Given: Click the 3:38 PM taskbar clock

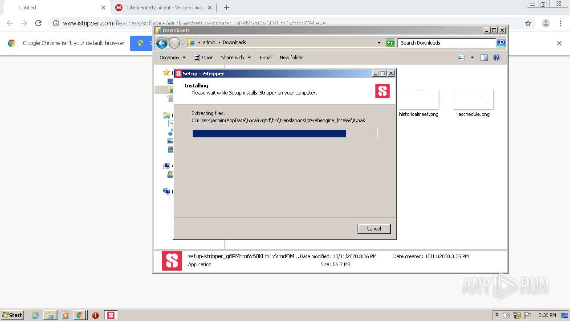Looking at the screenshot, I should [x=547, y=315].
